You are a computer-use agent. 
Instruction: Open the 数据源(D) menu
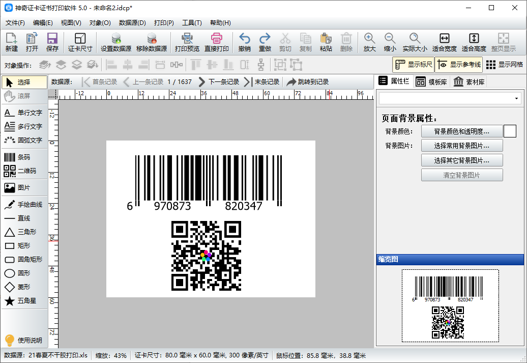[x=132, y=23]
